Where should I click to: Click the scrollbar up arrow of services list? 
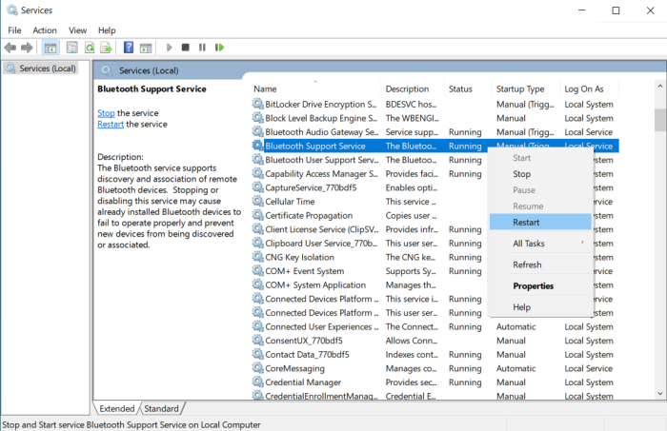tap(659, 87)
